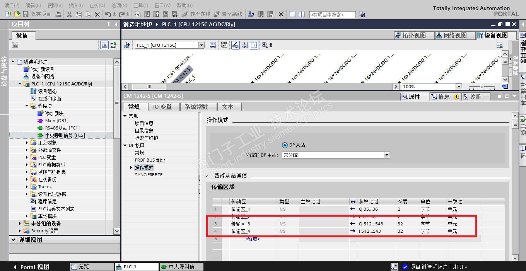Click the undo arrow icon
The width and height of the screenshot is (526, 271).
tap(109, 14)
